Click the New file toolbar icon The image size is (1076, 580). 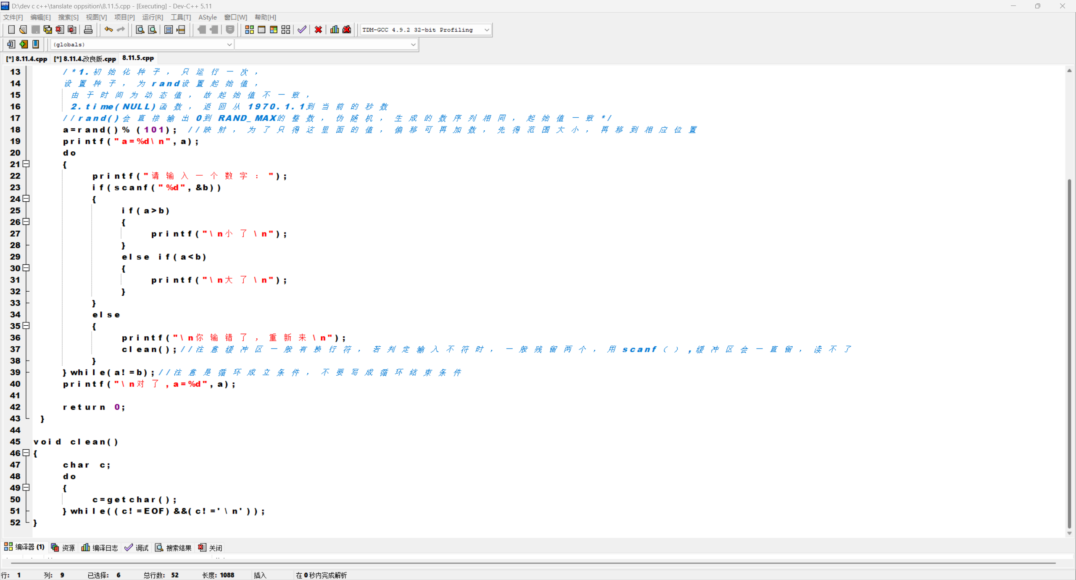click(11, 29)
